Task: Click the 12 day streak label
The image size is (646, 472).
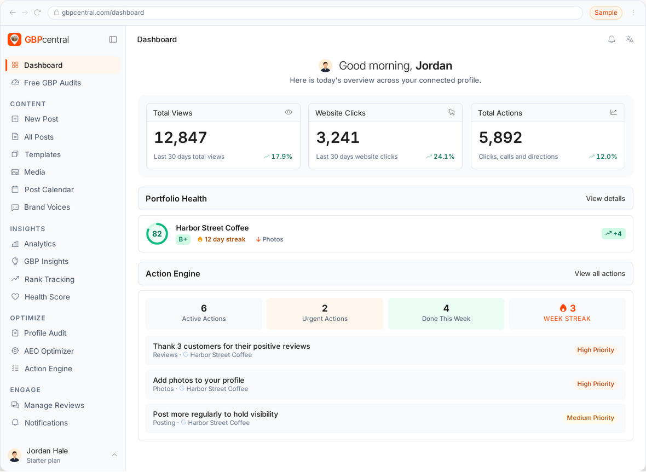Action: [221, 239]
